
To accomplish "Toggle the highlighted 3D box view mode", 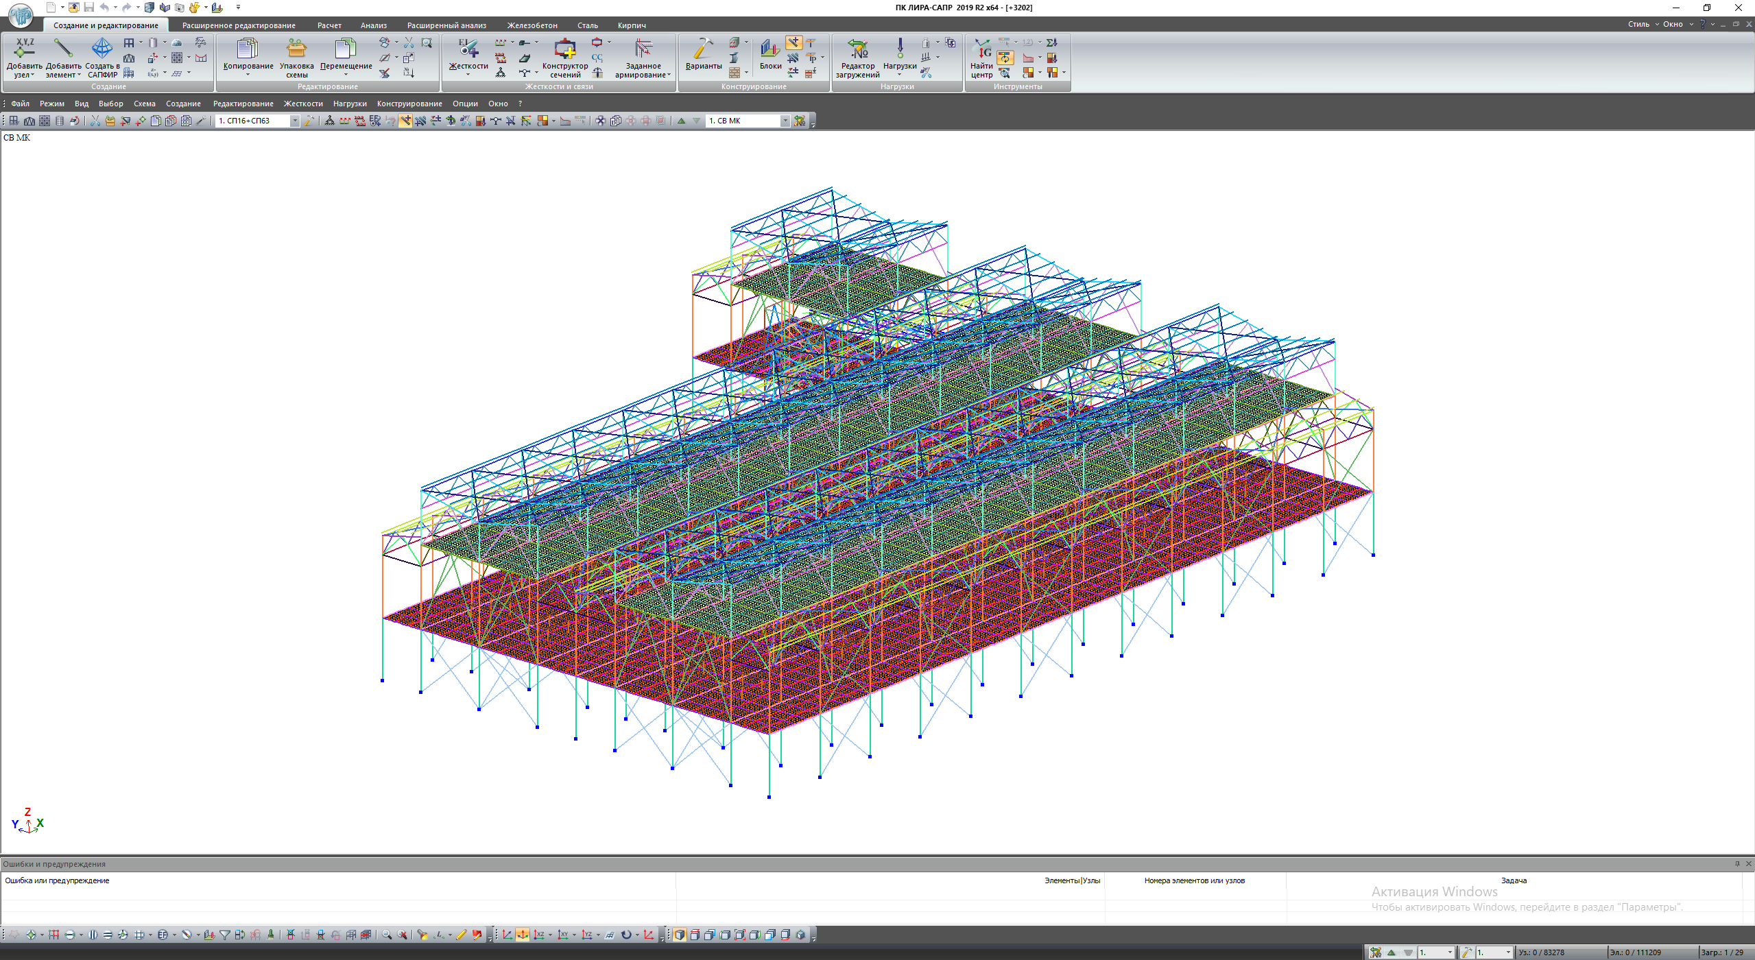I will point(679,935).
